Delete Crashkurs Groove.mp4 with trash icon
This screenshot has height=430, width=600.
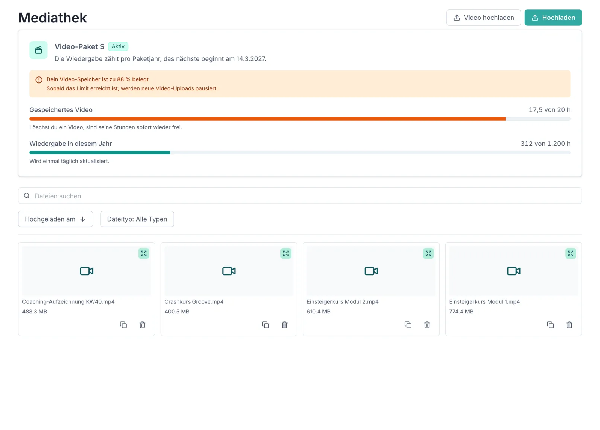285,325
